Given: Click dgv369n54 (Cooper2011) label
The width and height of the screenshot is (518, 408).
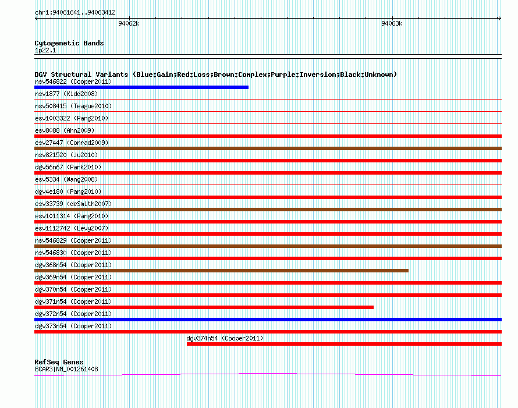Looking at the screenshot, I should 73,277.
